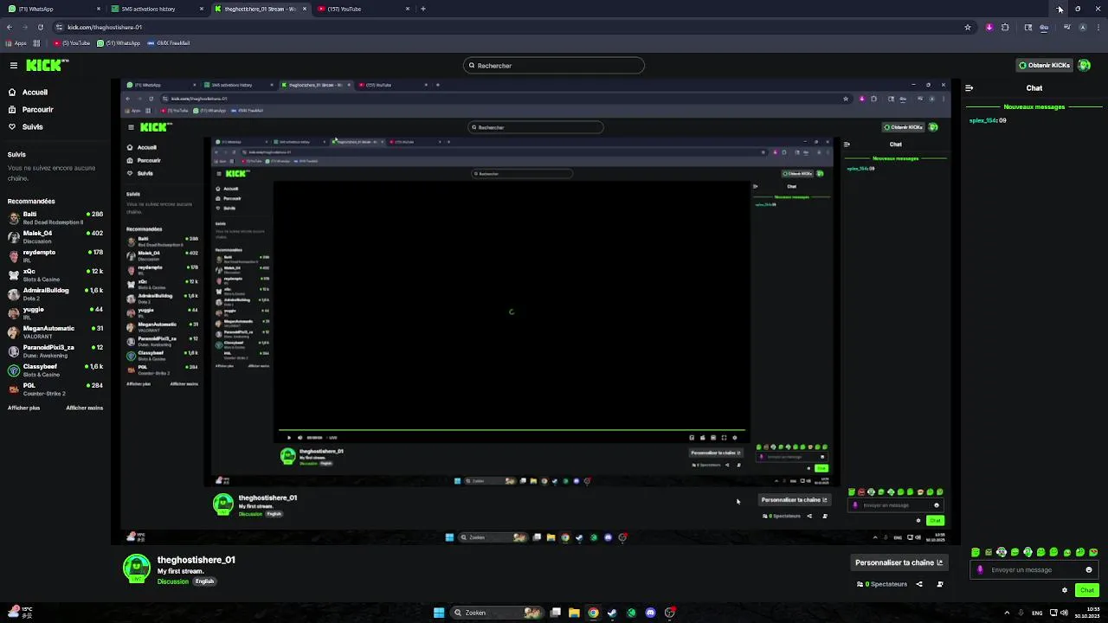The width and height of the screenshot is (1108, 623).
Task: Open the Discussion category link
Action: [172, 581]
